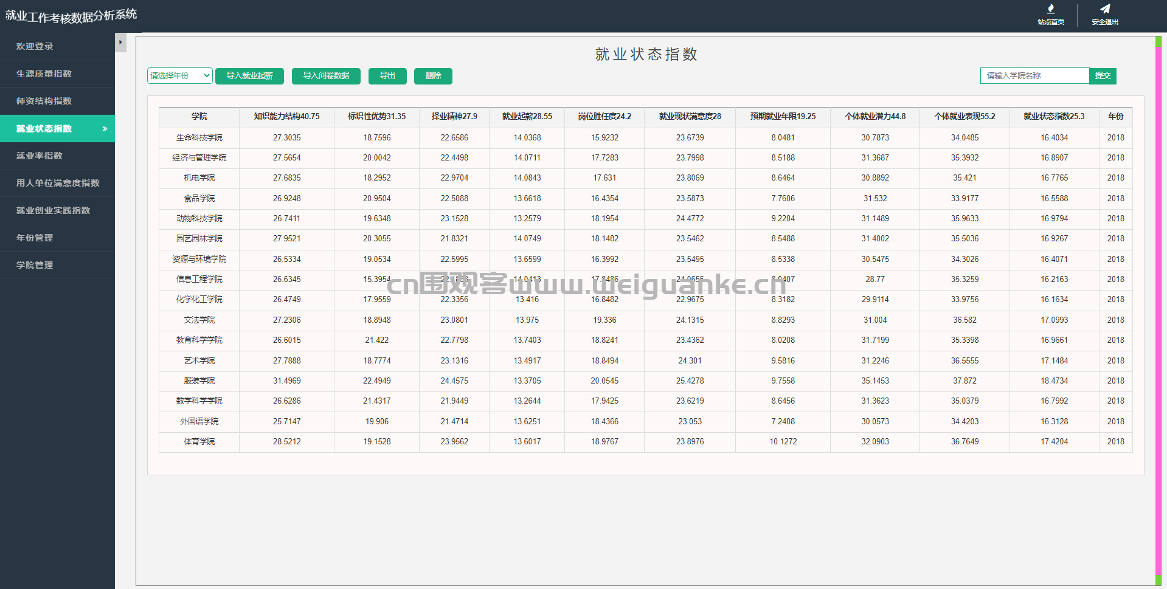Submit search with the 提交 button
The width and height of the screenshot is (1167, 589).
(1103, 75)
